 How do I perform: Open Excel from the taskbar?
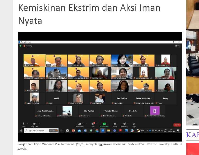pyautogui.click(x=91, y=131)
